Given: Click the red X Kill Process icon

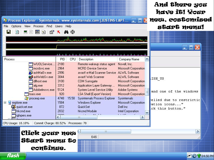Looking at the screenshot, I should coord(58,32).
